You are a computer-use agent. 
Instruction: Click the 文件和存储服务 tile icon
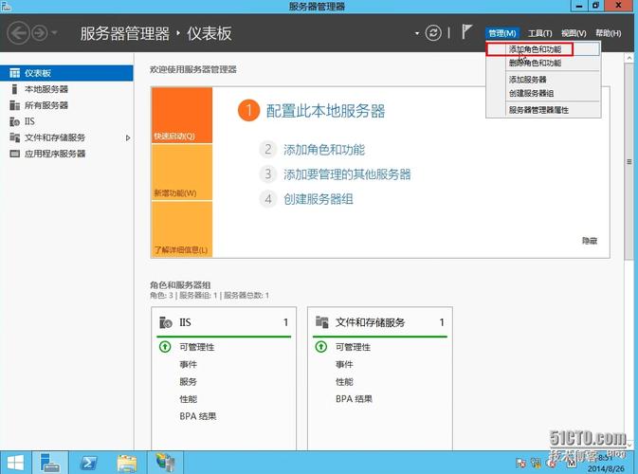322,322
